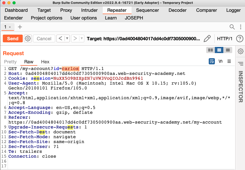The height and width of the screenshot is (170, 245).
Task: Open the Comparer tab
Action: tap(206, 10)
